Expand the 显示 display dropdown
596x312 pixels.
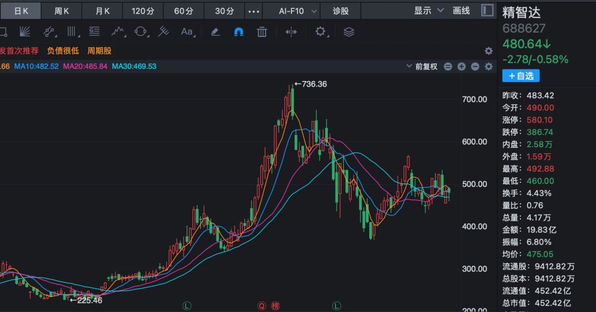click(x=429, y=10)
